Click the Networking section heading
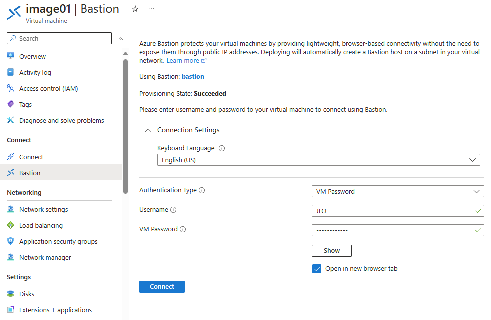Viewport: 491px width, 320px height. 24,192
